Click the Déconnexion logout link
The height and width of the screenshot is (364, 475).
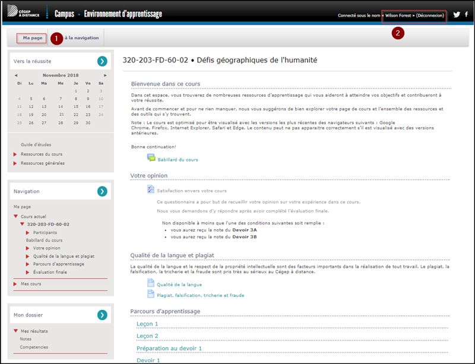pyautogui.click(x=430, y=15)
